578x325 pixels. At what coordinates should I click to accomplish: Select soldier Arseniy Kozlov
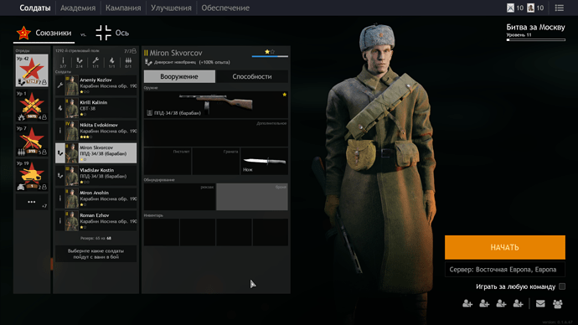point(95,85)
